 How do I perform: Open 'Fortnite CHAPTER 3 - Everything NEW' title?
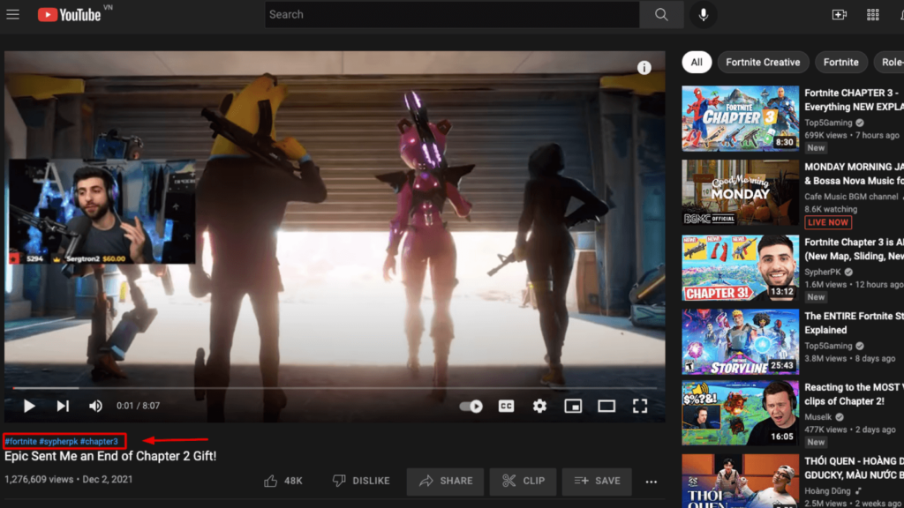click(x=854, y=100)
